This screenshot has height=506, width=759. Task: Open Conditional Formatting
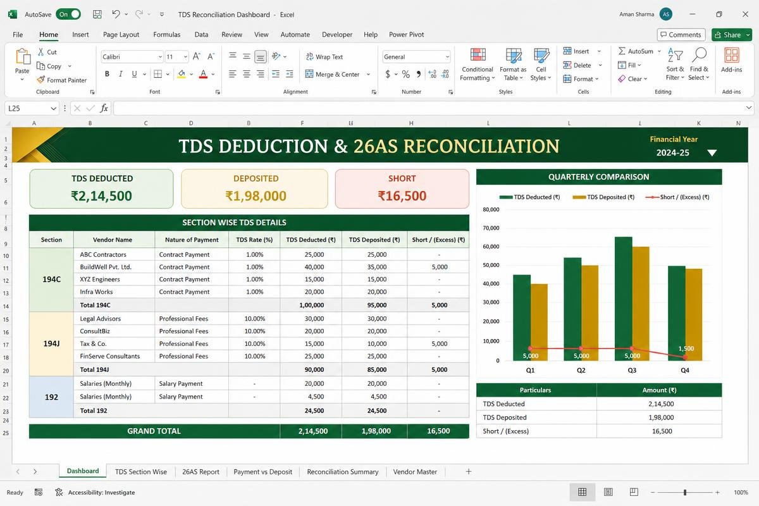tap(478, 65)
